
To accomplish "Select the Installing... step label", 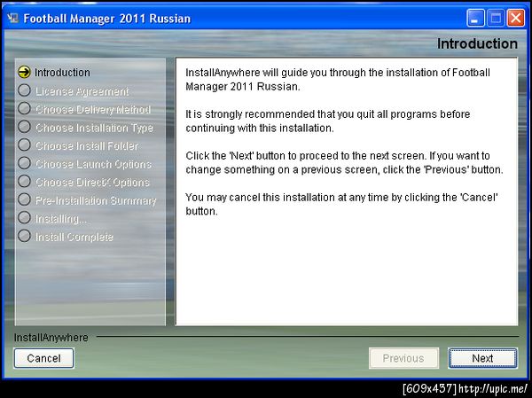I will [x=61, y=219].
